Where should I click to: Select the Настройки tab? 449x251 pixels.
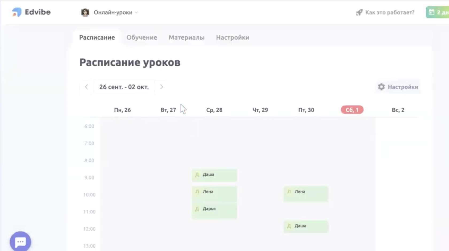(233, 37)
